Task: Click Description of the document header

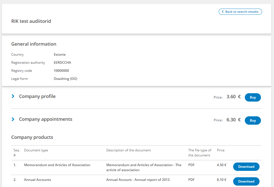Action: point(128,150)
